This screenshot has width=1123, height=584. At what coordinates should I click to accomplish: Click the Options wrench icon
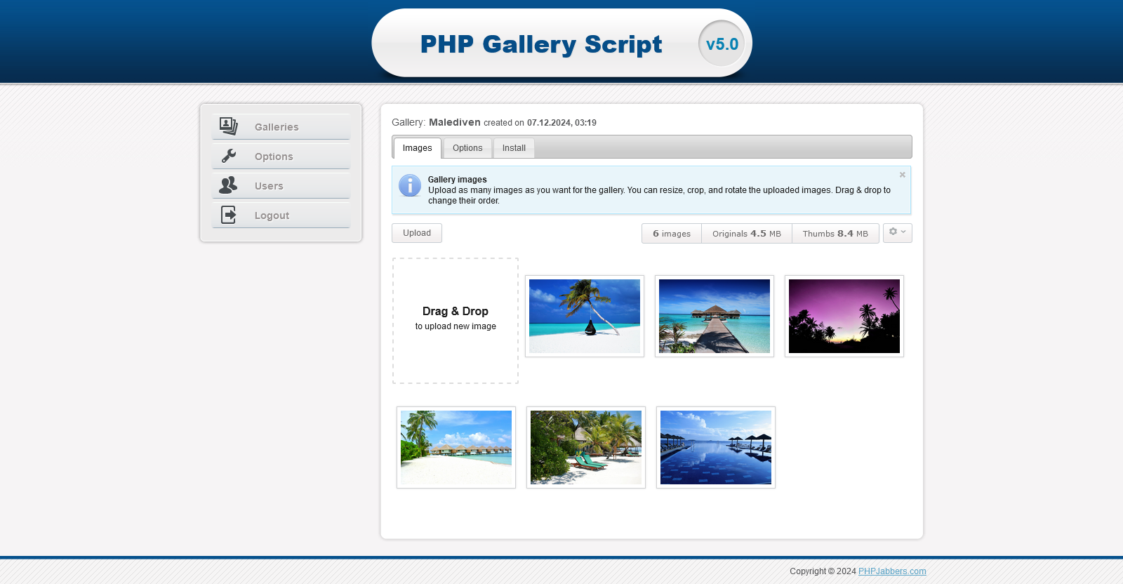228,156
